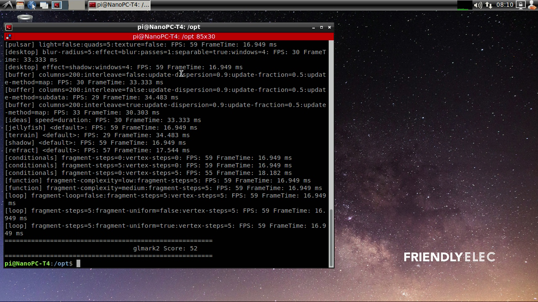Click the command prompt cursor after /opt$

coord(78,263)
